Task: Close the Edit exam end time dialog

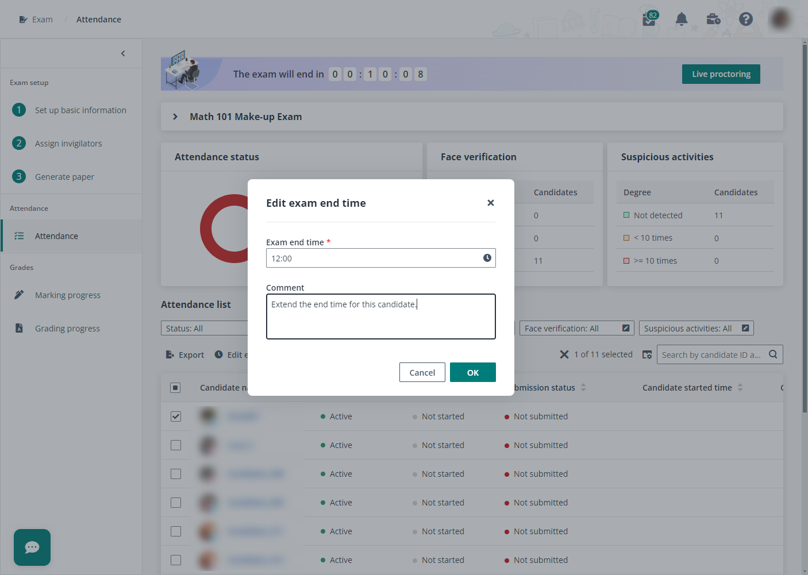Action: 491,203
